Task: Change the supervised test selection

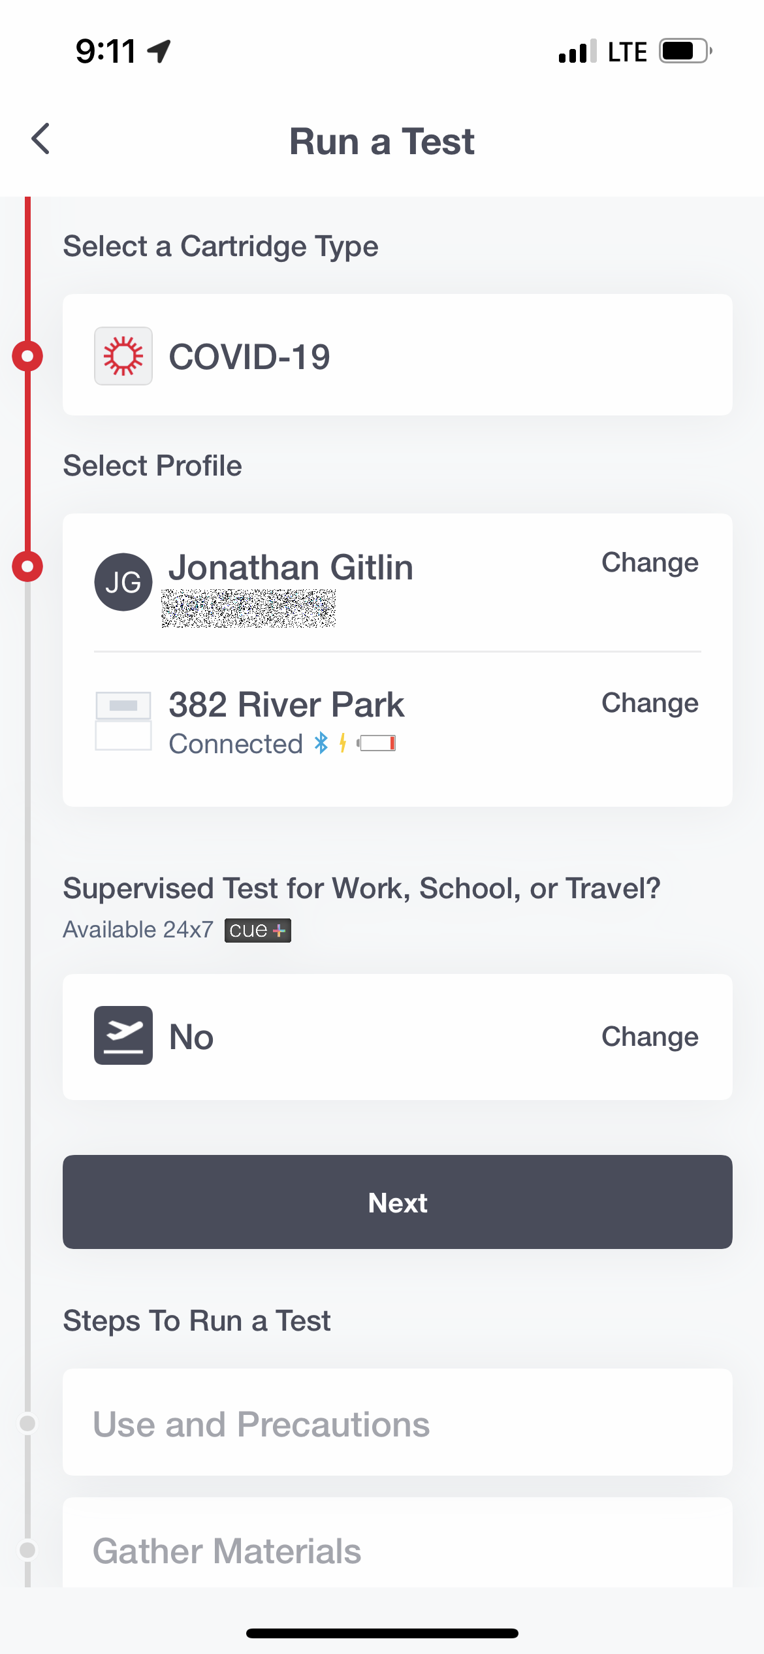Action: 650,1037
